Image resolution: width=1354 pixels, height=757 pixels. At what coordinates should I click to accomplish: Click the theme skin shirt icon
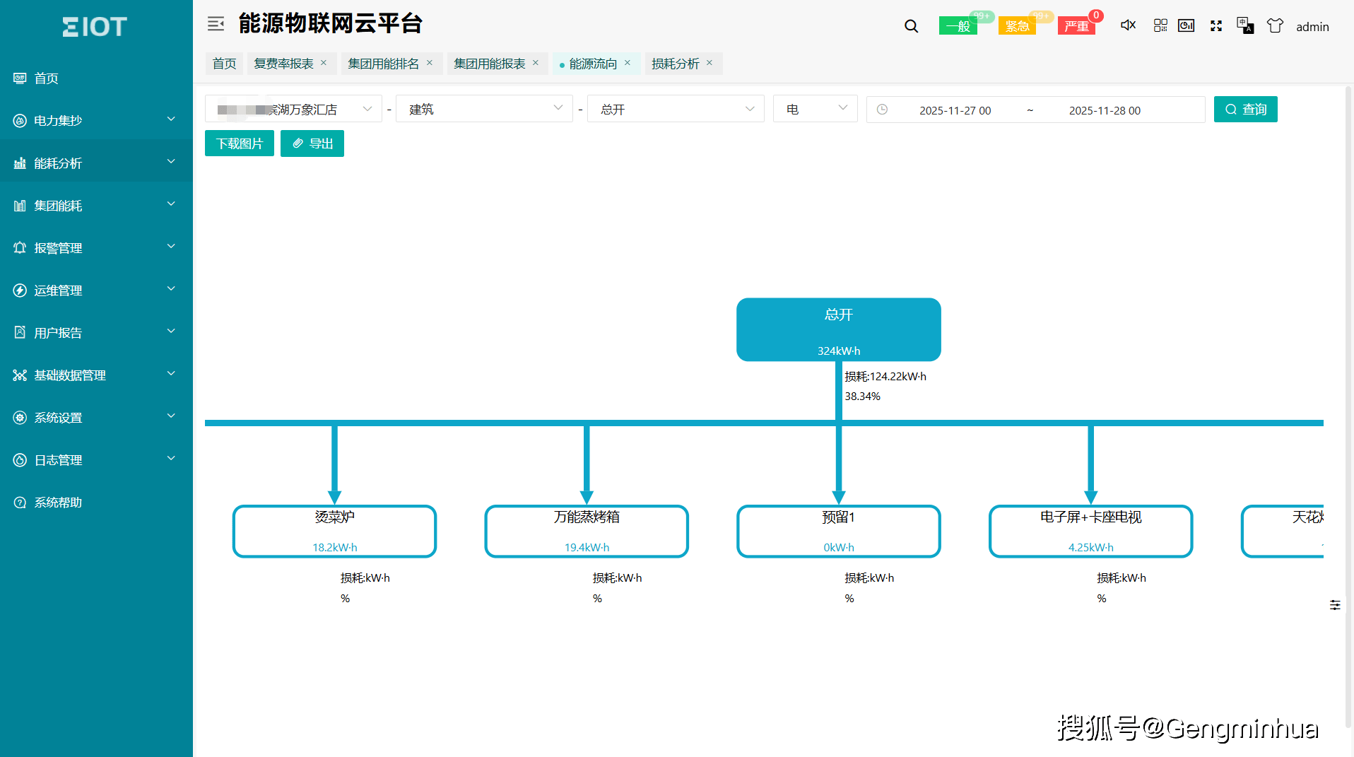pyautogui.click(x=1274, y=25)
